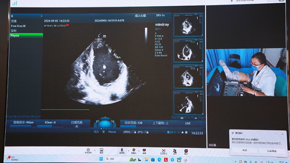This screenshot has width=290, height=163.
Task: Expand the arrow beside the B mode header
Action: click(x=41, y=16)
